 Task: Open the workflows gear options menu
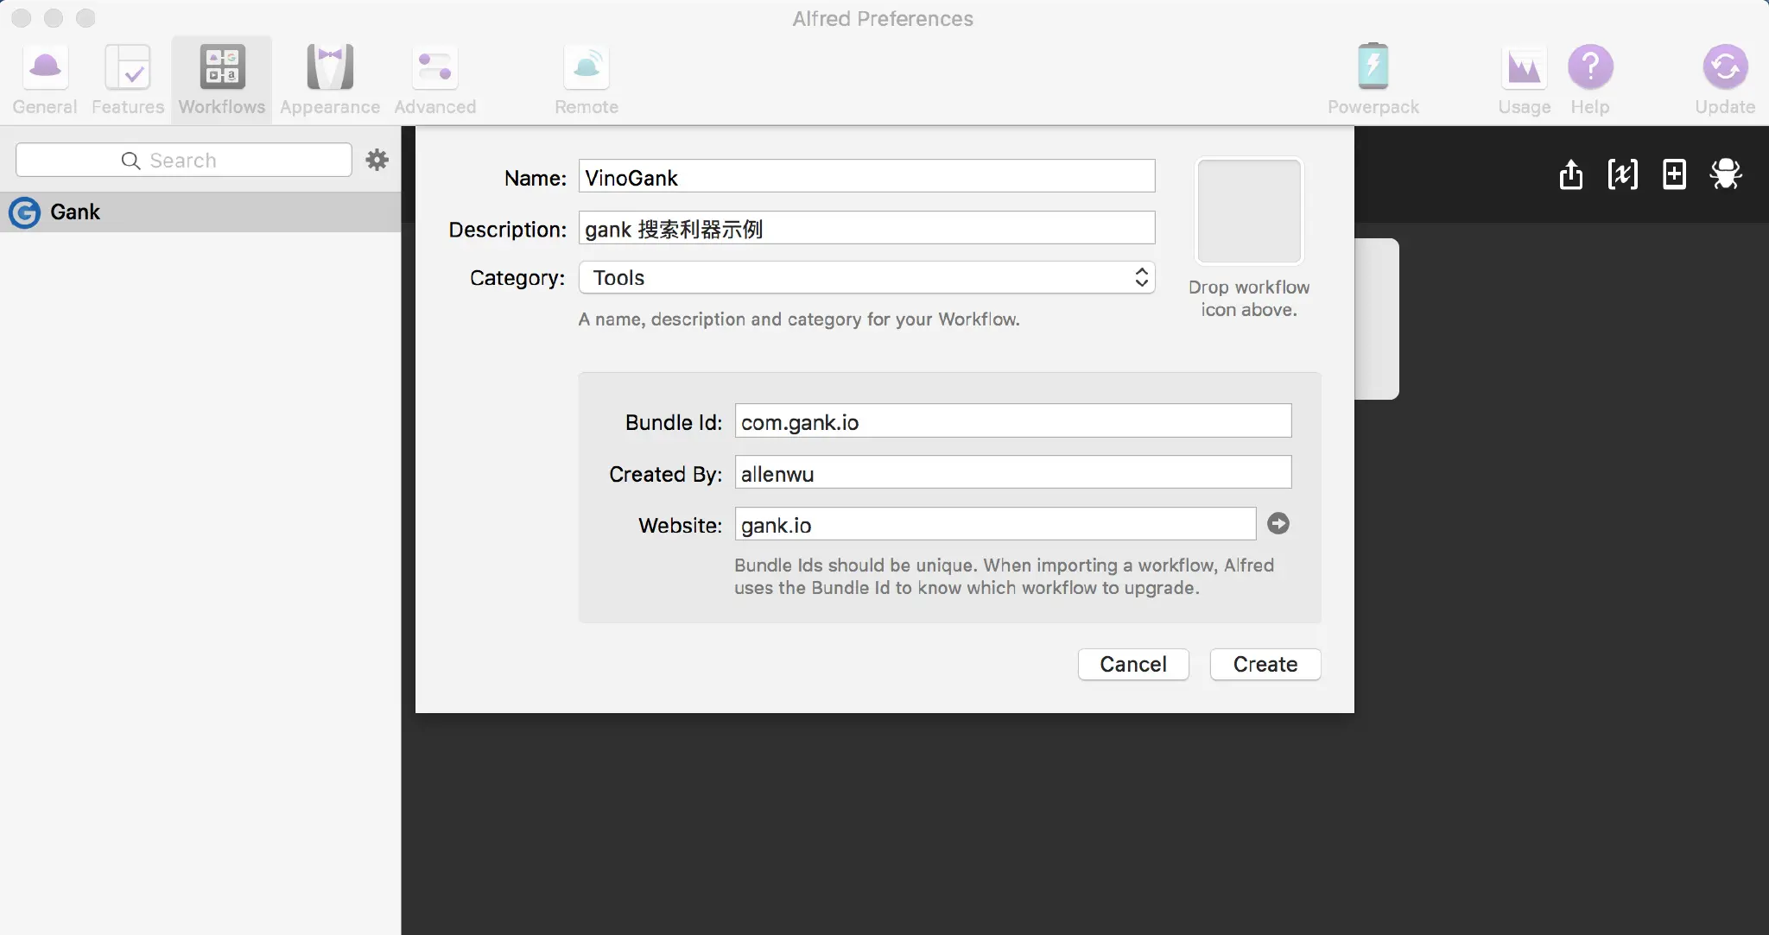pos(377,160)
